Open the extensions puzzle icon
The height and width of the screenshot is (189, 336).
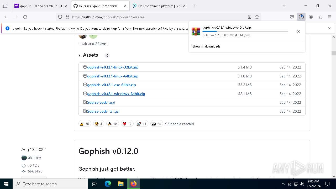[320, 17]
